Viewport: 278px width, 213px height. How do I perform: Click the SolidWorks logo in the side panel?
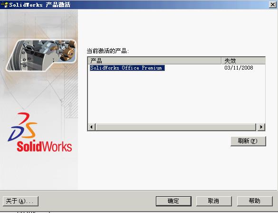(x=40, y=132)
